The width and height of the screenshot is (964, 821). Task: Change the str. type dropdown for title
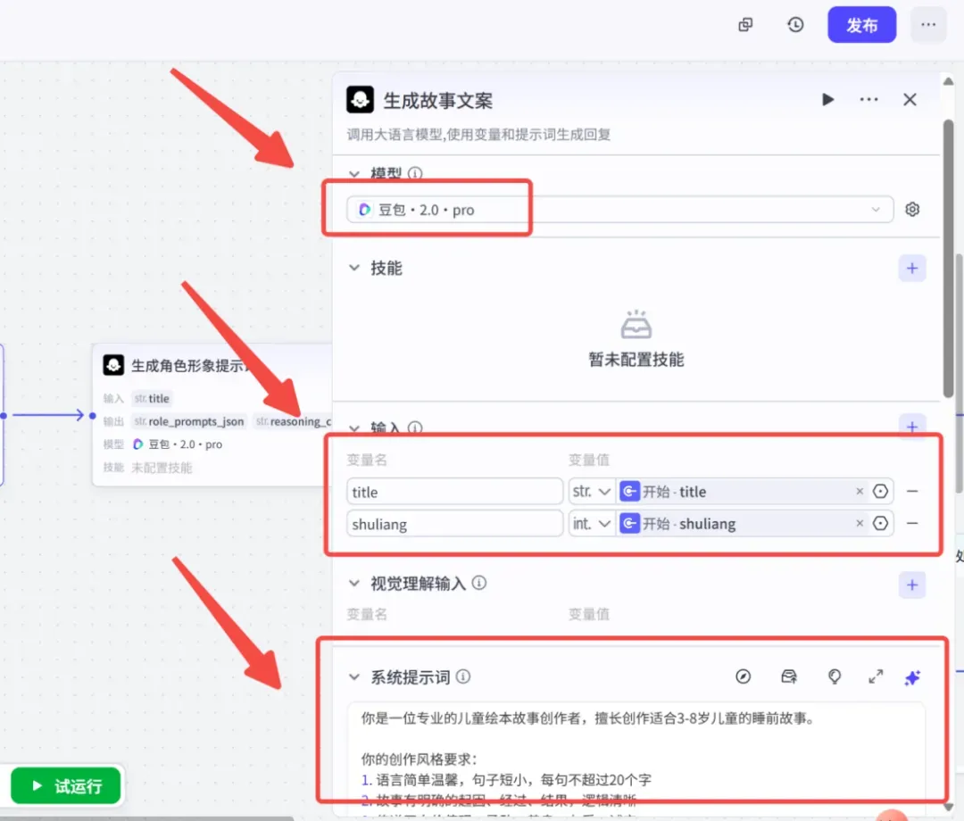[592, 492]
